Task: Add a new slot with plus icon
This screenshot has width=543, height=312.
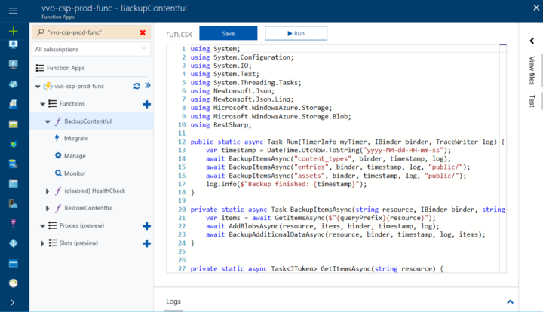Action: [x=147, y=243]
